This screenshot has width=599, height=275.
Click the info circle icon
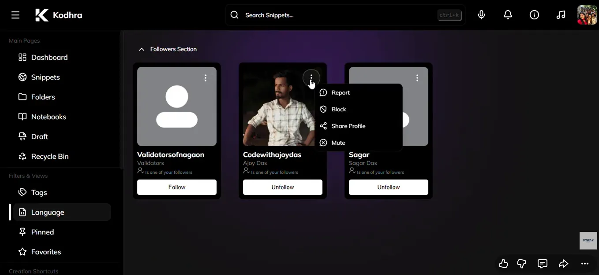(x=534, y=15)
